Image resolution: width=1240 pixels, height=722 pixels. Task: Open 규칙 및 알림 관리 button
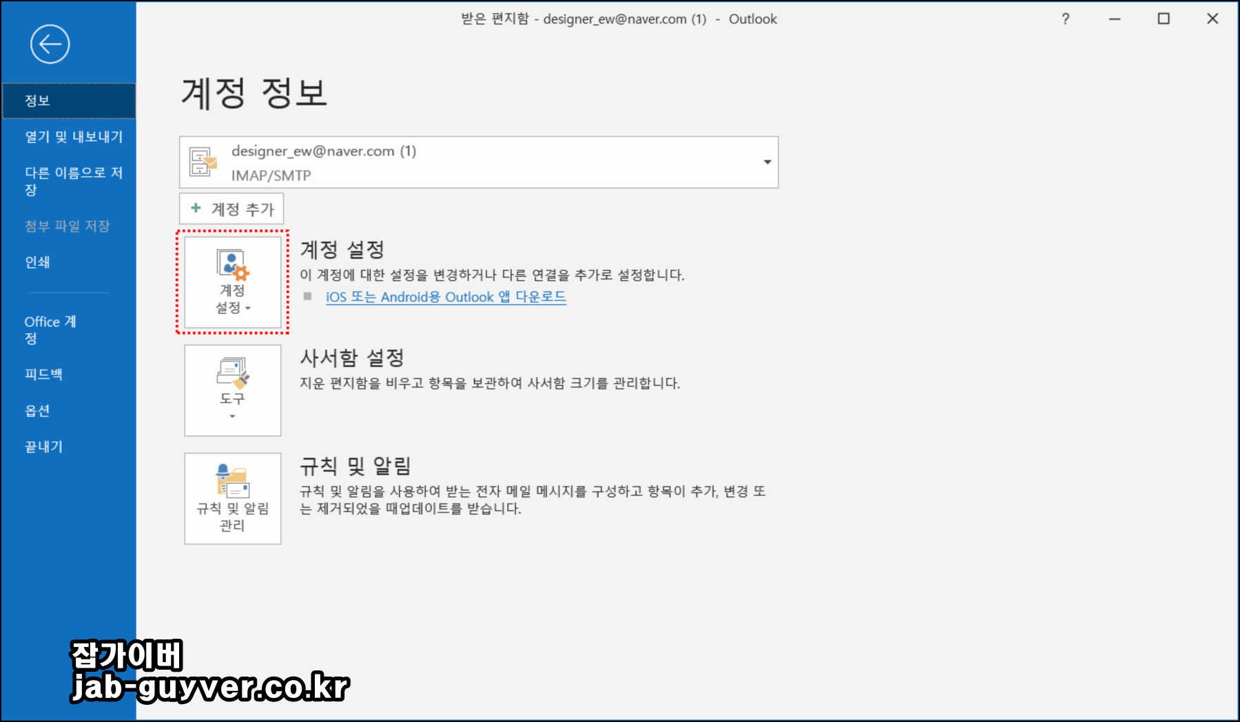(233, 498)
